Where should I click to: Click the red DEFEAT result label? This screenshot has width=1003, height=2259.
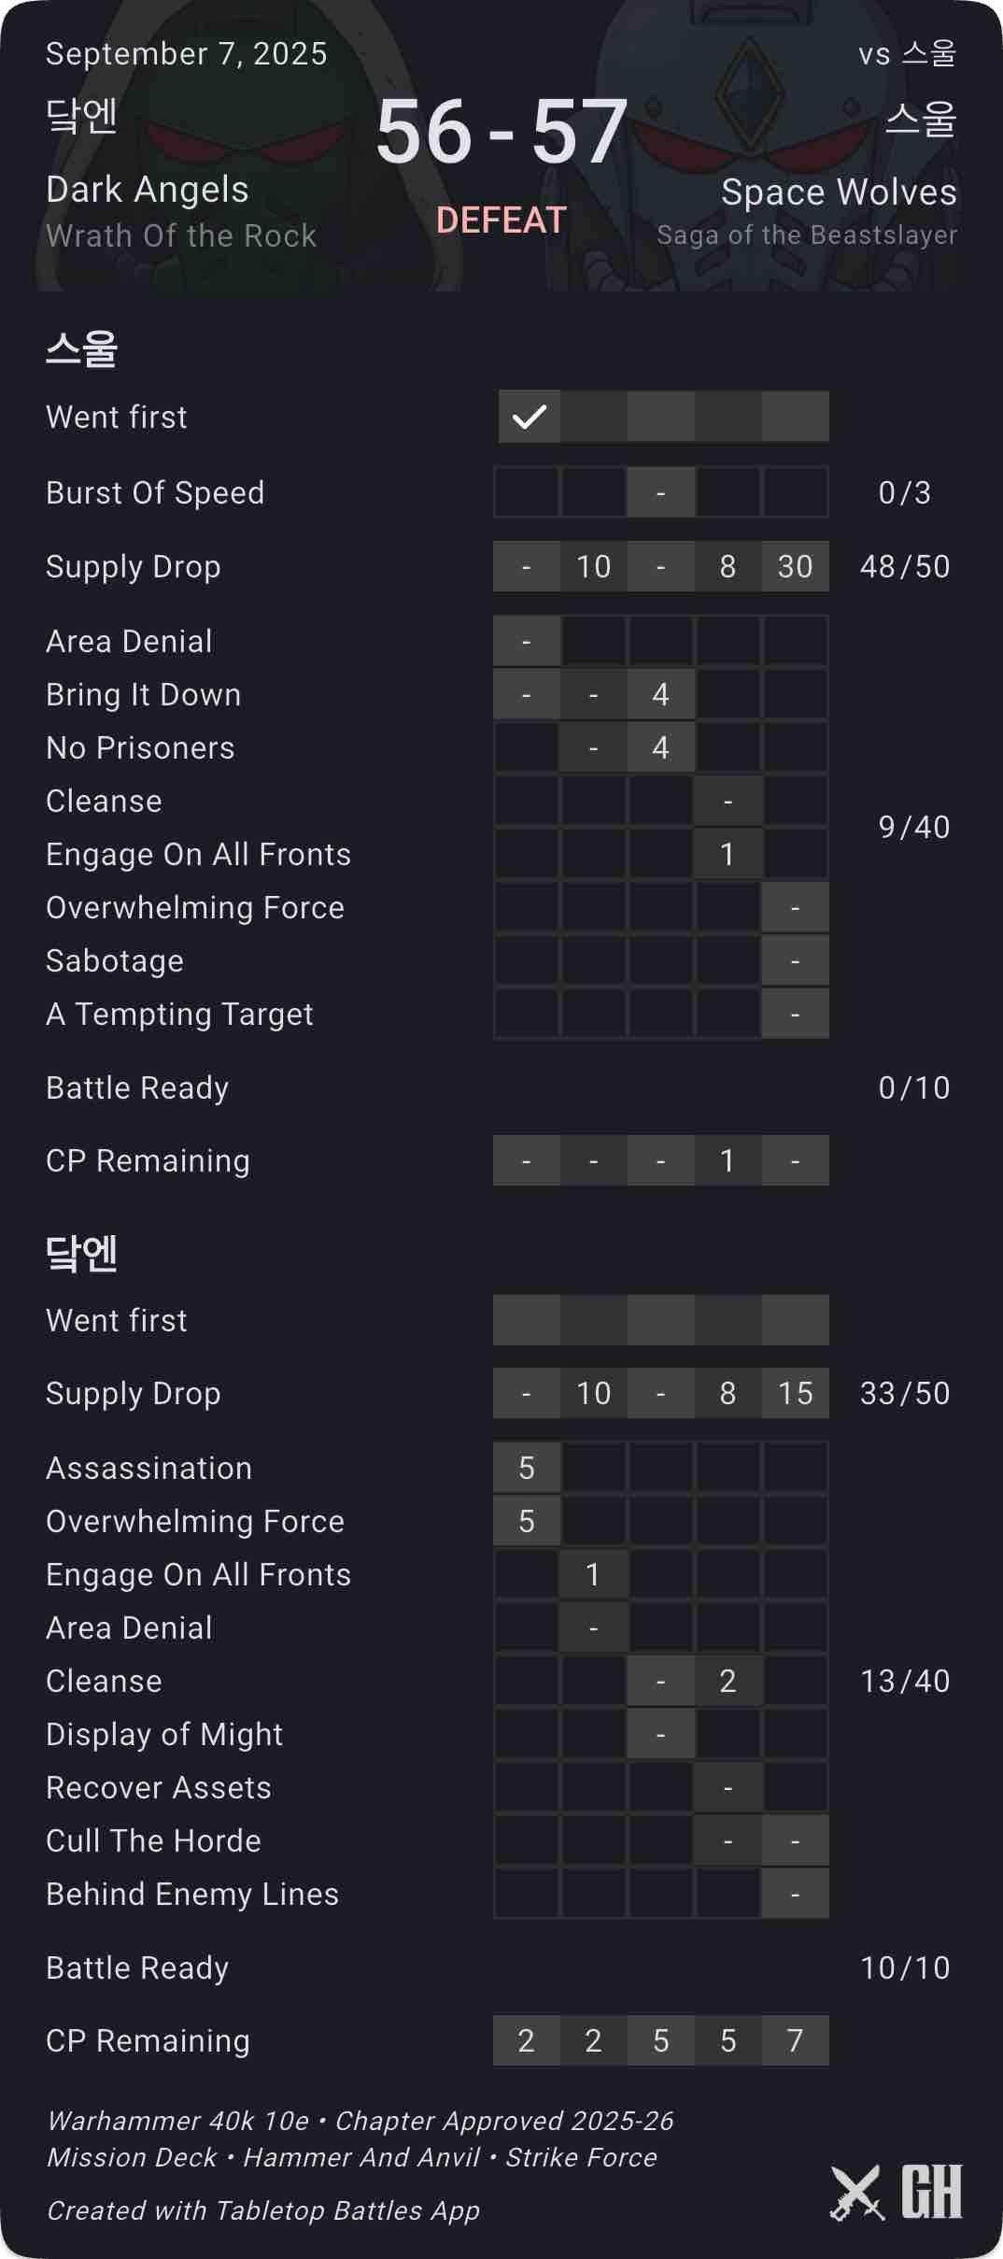click(501, 220)
